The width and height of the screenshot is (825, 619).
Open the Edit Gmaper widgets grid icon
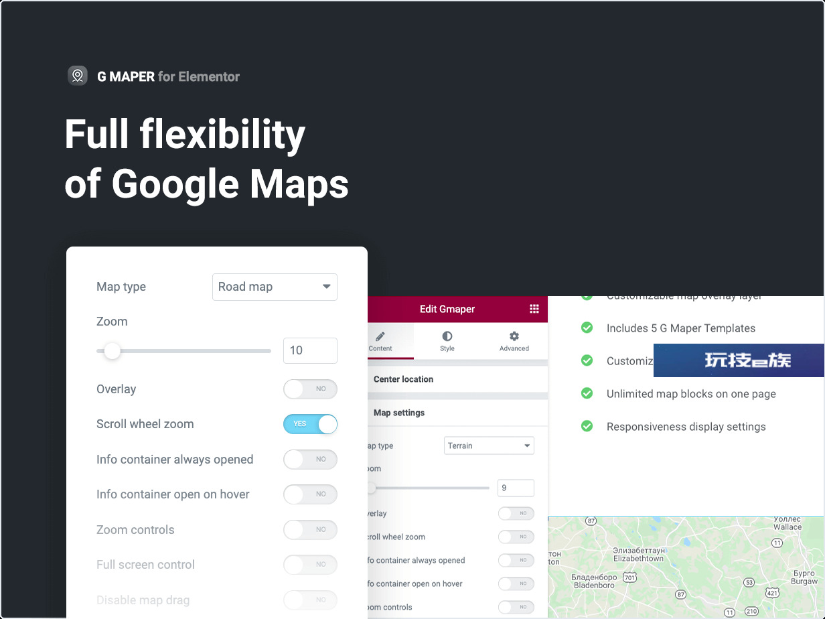click(x=534, y=309)
